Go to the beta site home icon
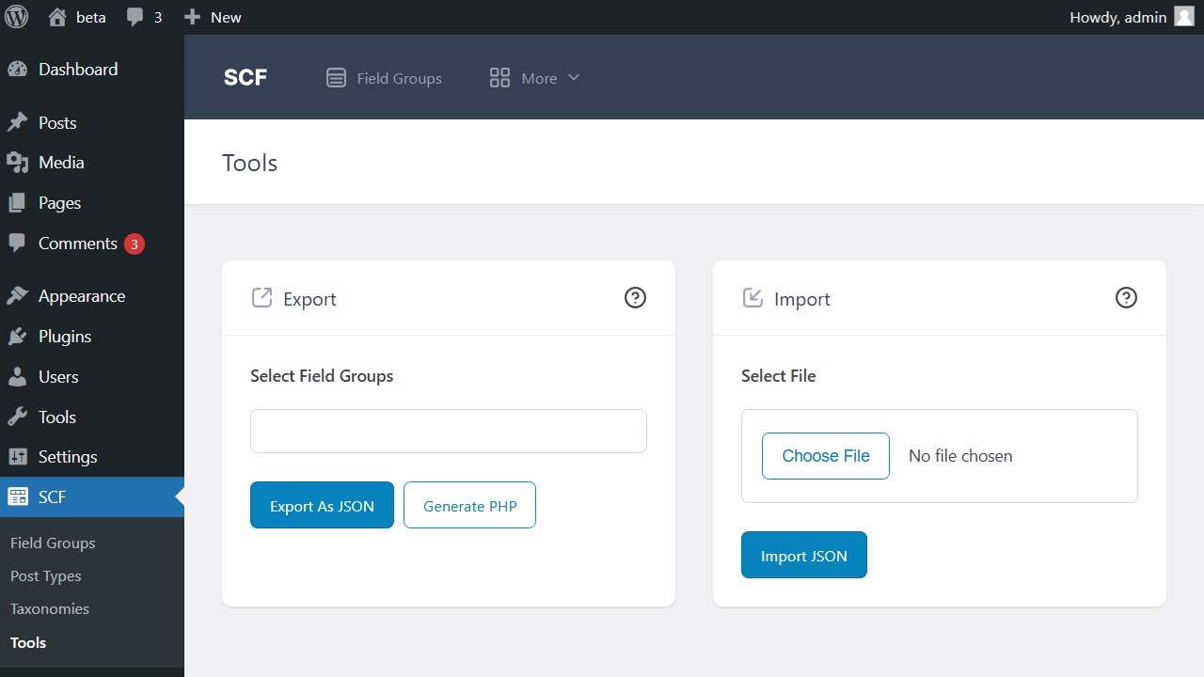The height and width of the screenshot is (677, 1204). [57, 17]
